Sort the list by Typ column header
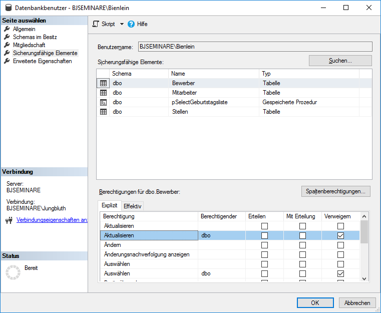The image size is (381, 313). [308, 74]
